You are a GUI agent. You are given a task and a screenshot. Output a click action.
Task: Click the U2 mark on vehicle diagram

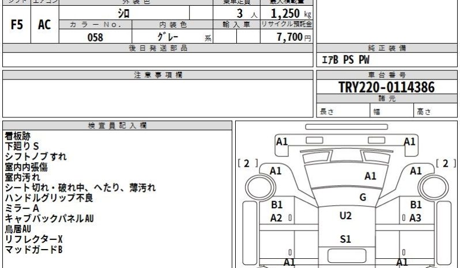345,216
